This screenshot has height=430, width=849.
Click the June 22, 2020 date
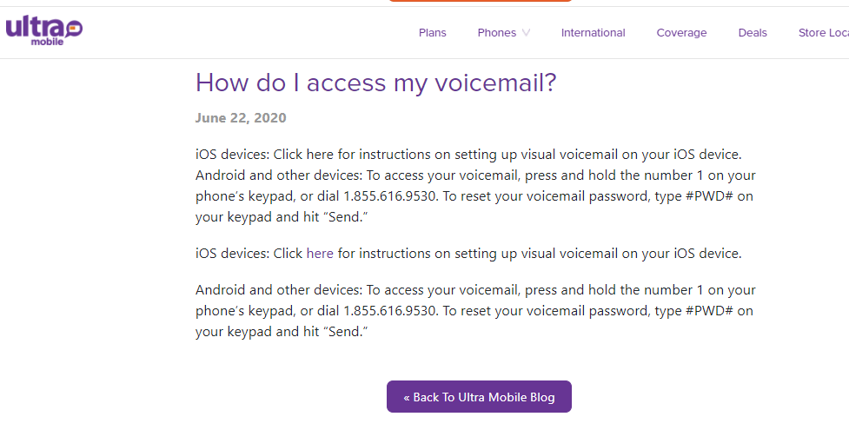pos(241,118)
